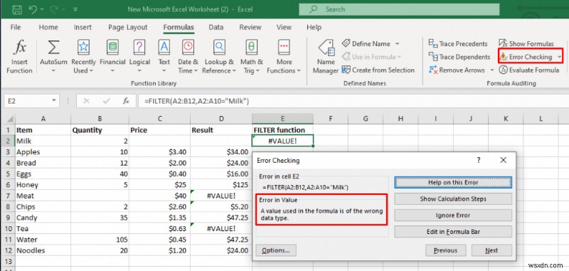Image resolution: width=569 pixels, height=271 pixels.
Task: Toggle Show Formulas
Action: [526, 43]
